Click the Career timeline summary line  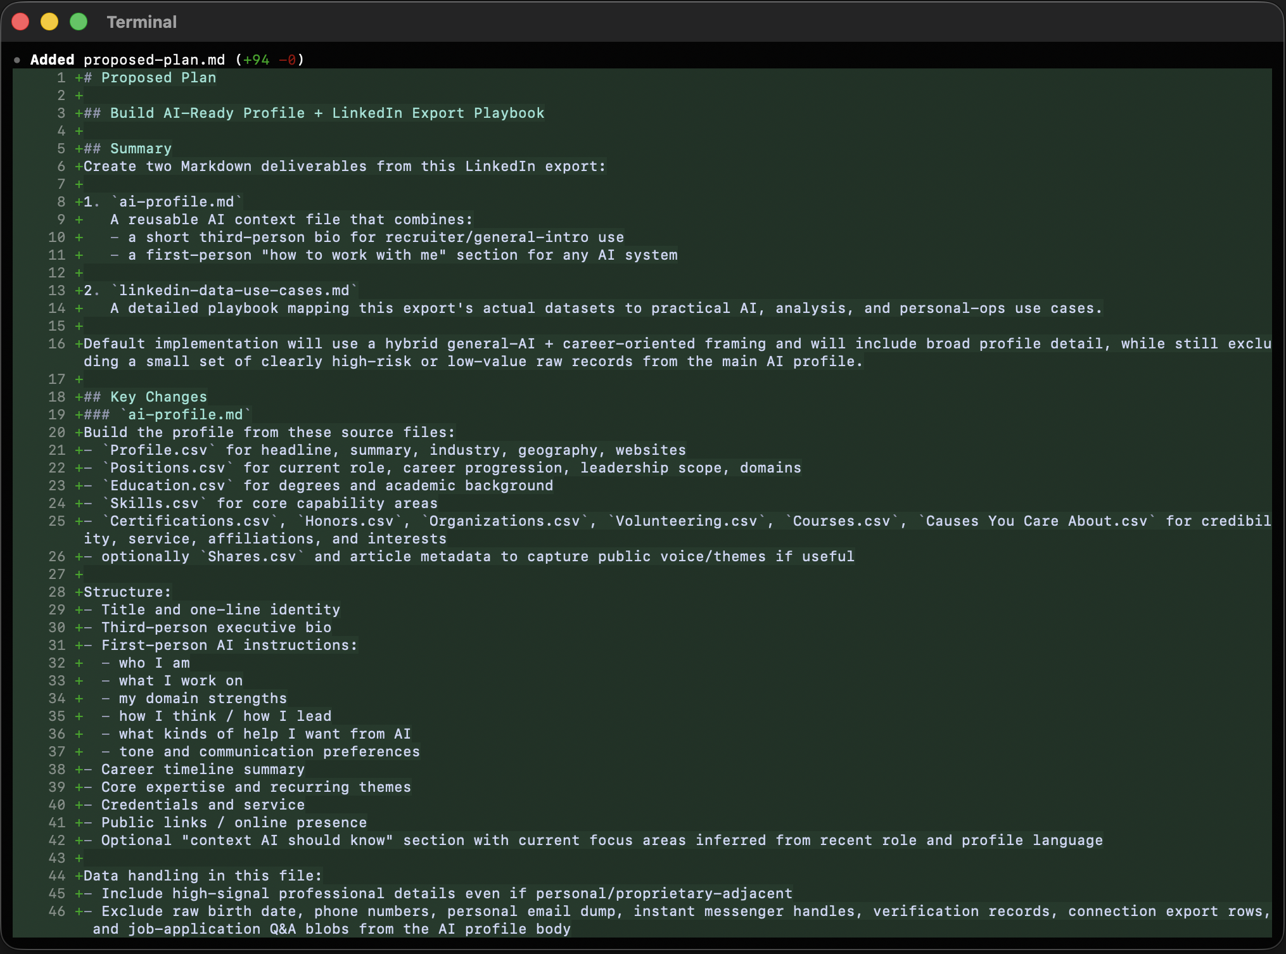pyautogui.click(x=203, y=769)
